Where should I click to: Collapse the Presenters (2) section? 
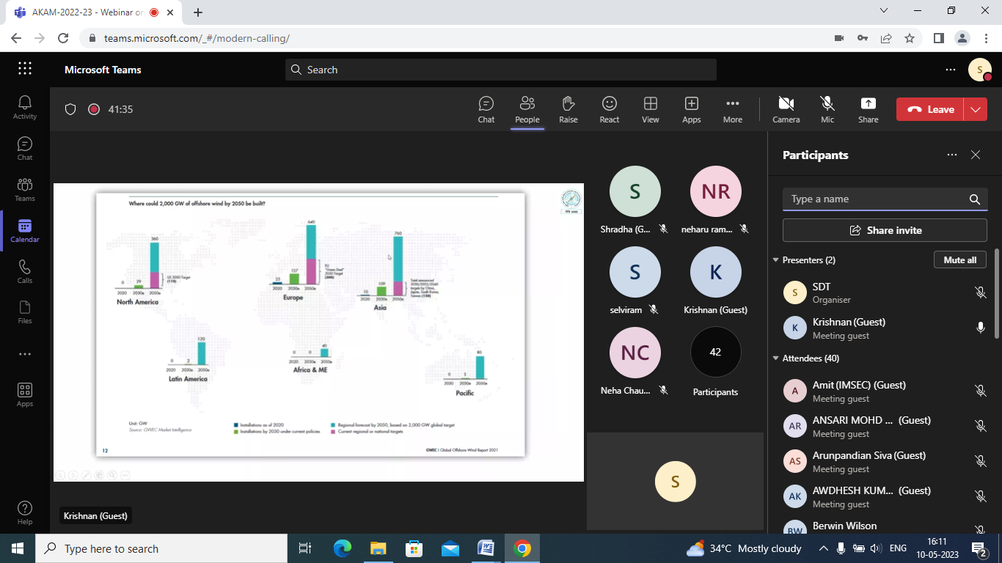(776, 260)
